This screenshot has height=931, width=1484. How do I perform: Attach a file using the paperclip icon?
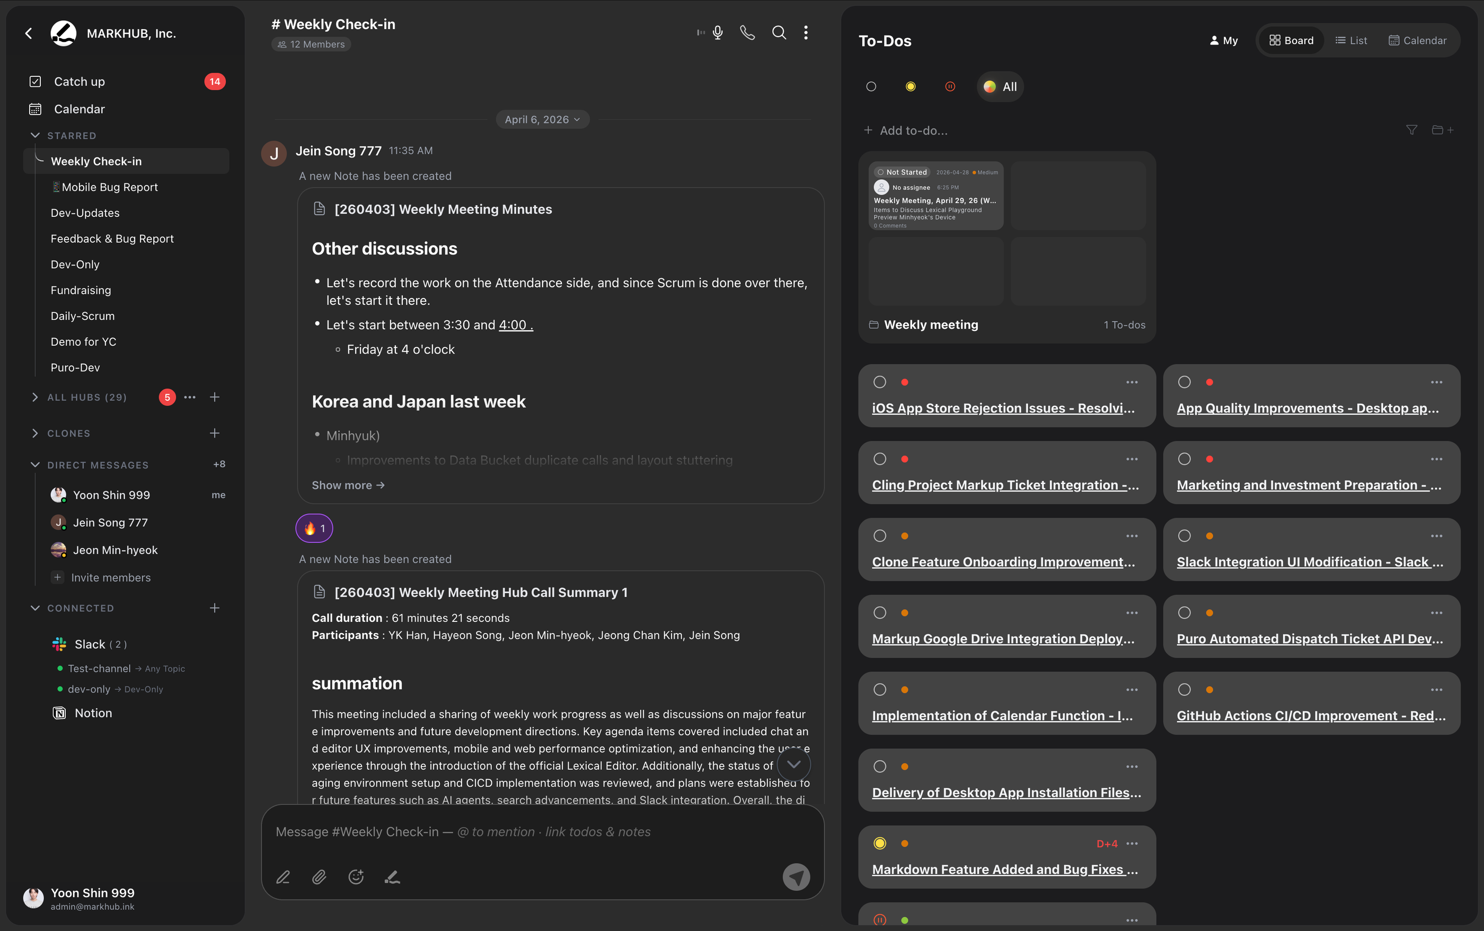319,877
